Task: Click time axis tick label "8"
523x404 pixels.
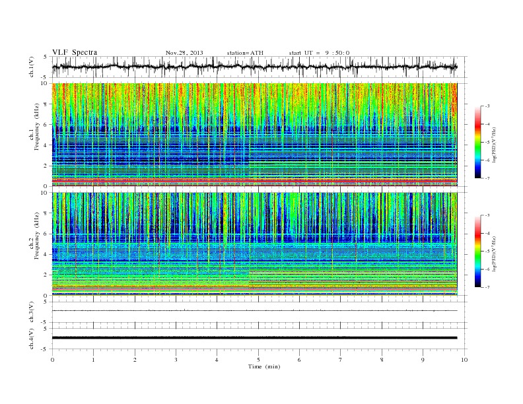Action: pos(382,360)
